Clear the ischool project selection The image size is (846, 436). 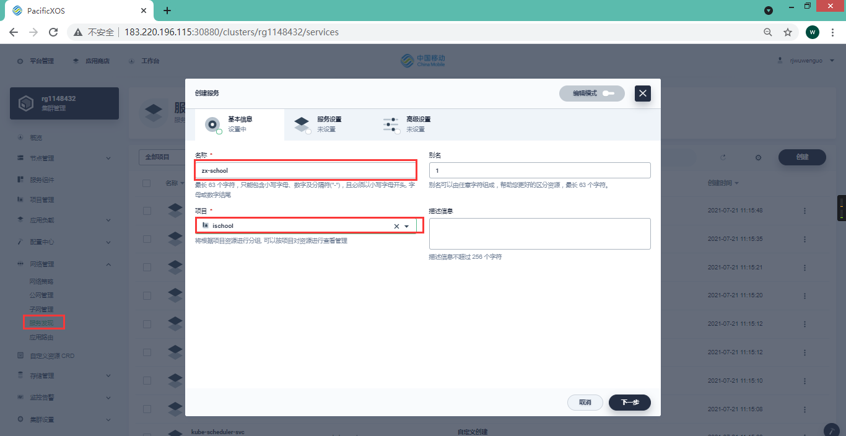[396, 227]
